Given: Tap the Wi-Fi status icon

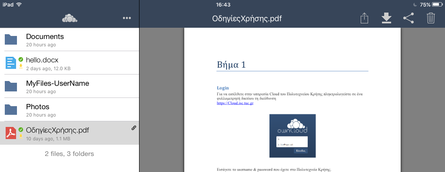Looking at the screenshot, I should point(19,4).
